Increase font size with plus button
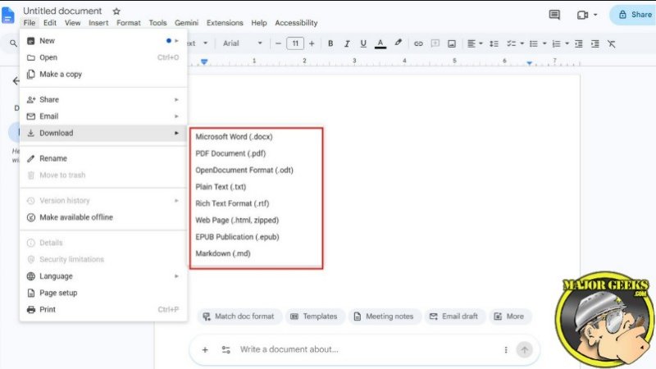Viewport: 656px width, 369px height. click(x=312, y=43)
